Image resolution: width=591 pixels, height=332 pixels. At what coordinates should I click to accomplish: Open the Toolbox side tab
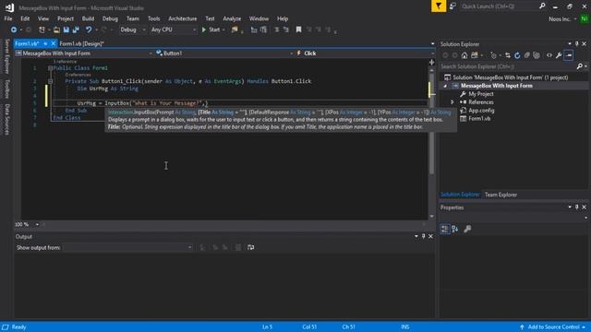coord(6,89)
